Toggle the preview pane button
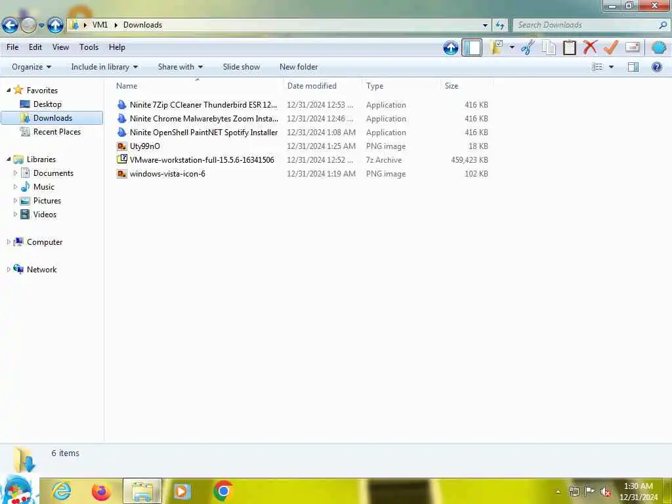This screenshot has height=504, width=672. [633, 67]
